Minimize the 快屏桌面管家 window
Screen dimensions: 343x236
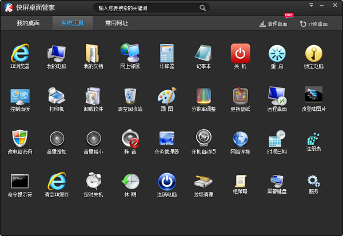[x=321, y=6]
